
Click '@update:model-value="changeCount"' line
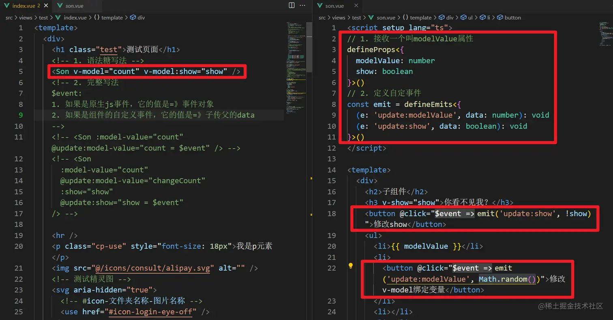tap(133, 181)
